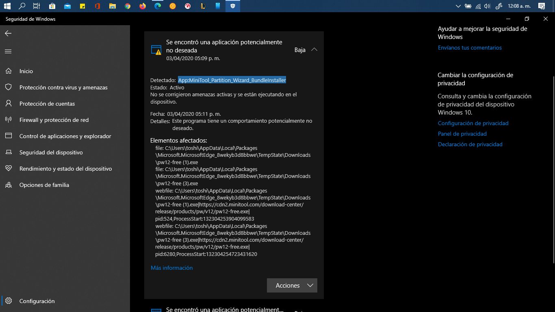Click Windows Security shield in taskbar
Viewport: 555px width, 312px height.
click(233, 6)
